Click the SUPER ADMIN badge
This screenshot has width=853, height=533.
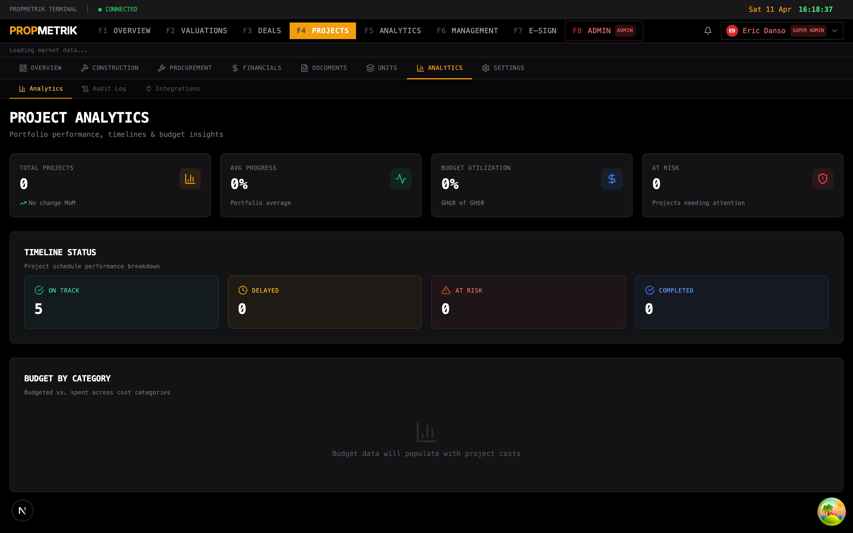(x=808, y=31)
